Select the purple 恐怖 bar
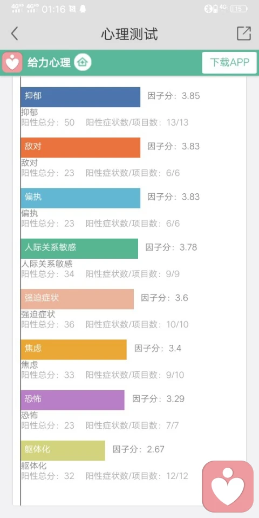The image size is (259, 518). [72, 400]
